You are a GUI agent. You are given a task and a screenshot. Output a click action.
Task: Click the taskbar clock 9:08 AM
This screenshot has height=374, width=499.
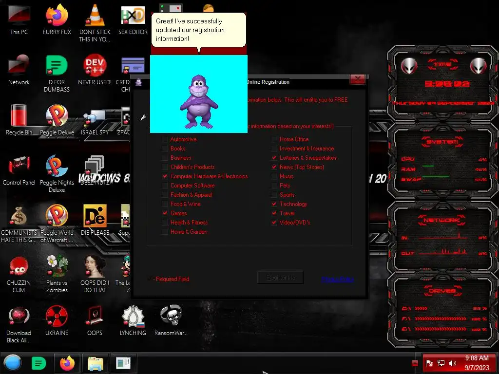click(x=477, y=358)
